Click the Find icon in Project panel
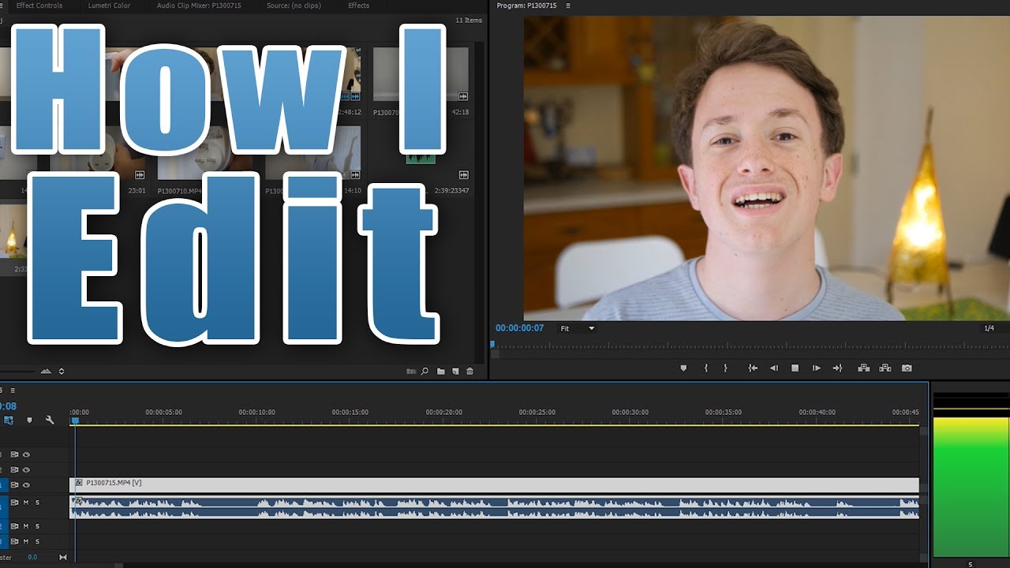Viewport: 1010px width, 568px height. point(425,372)
